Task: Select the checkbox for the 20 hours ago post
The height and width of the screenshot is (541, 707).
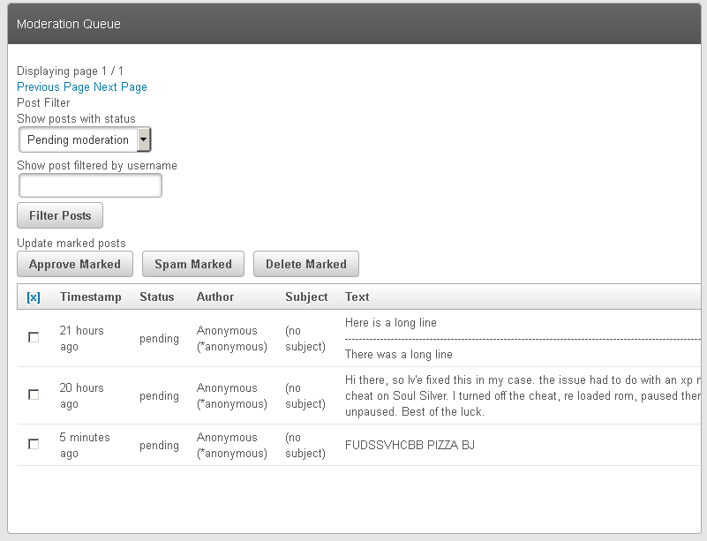Action: (x=34, y=394)
